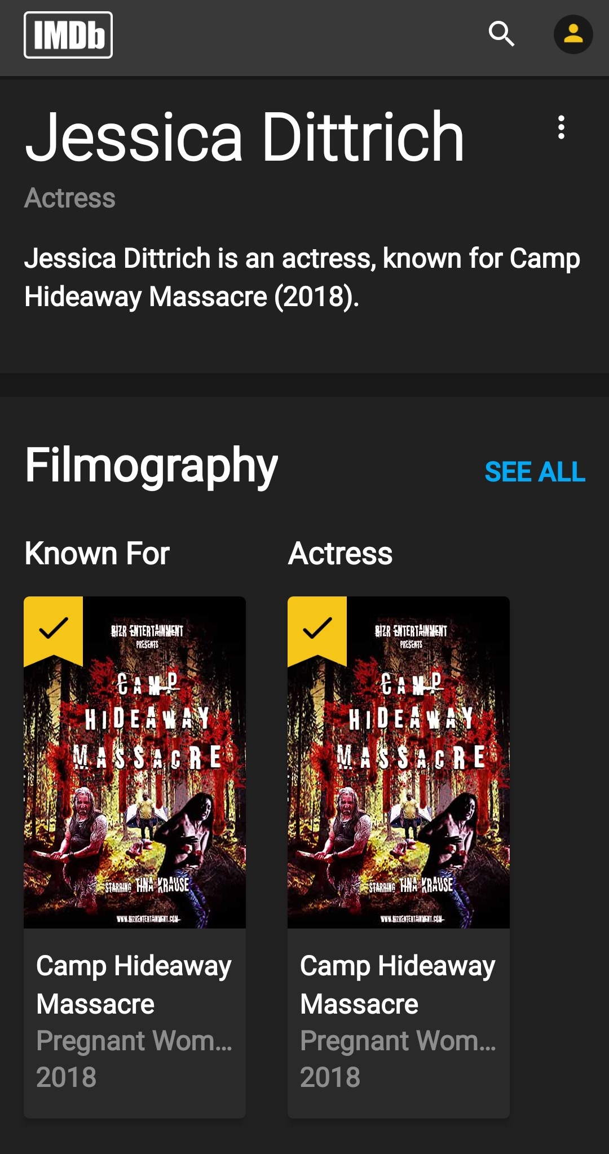Open Camp Hideaway Massacre poster under Actress
The width and height of the screenshot is (609, 1154).
click(x=399, y=762)
